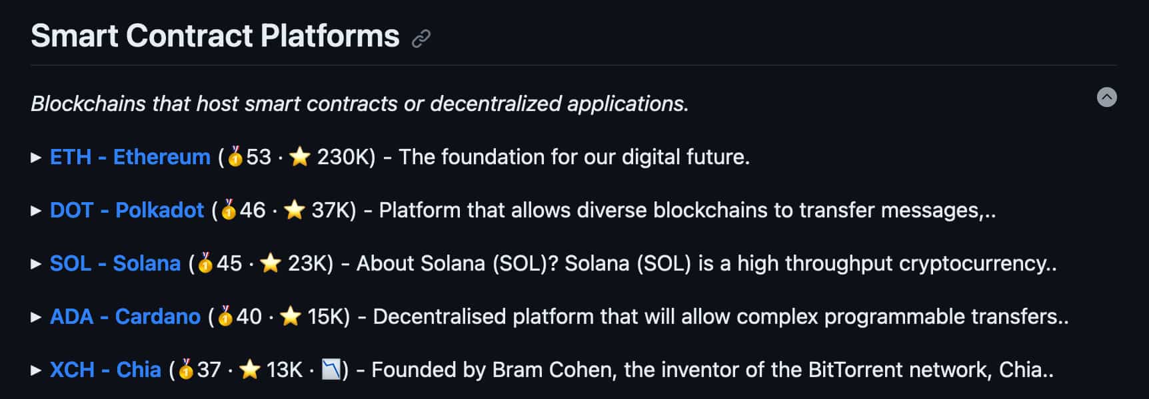Click the star icon next to 23K
This screenshot has height=399, width=1149.
point(271,263)
